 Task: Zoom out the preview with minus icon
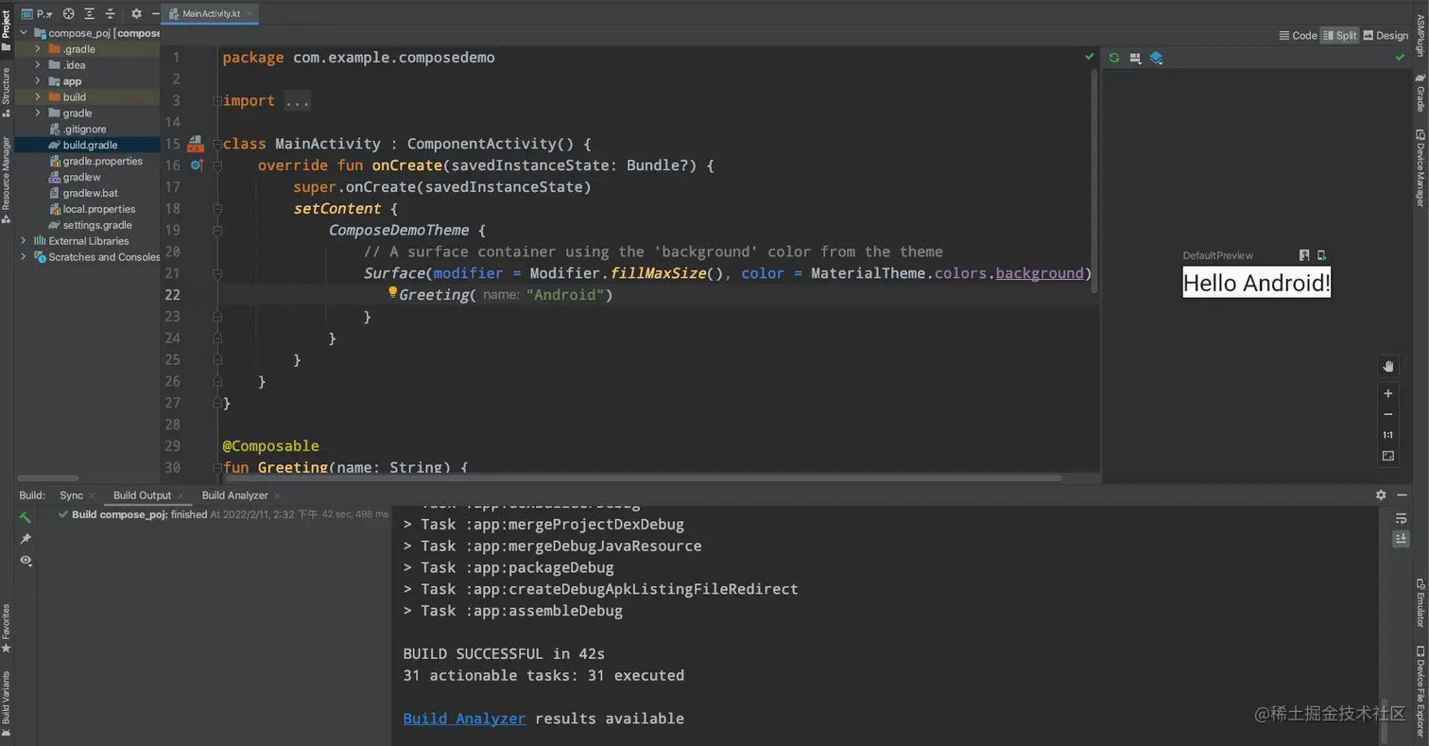(x=1388, y=414)
